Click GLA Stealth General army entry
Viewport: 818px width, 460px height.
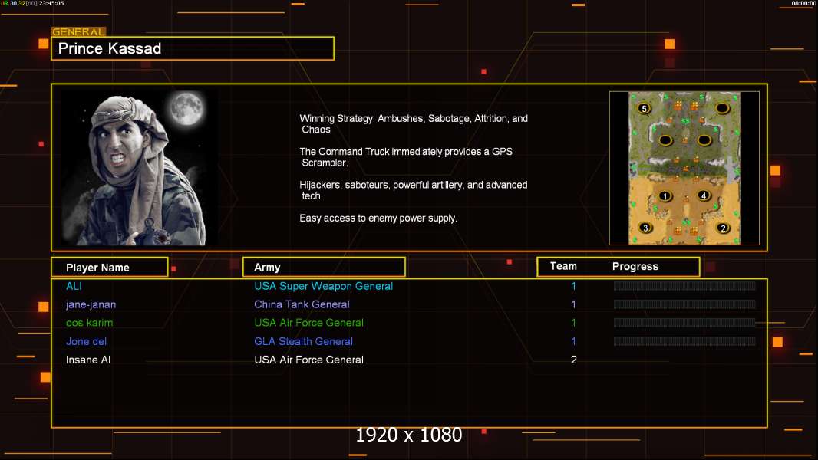click(304, 341)
